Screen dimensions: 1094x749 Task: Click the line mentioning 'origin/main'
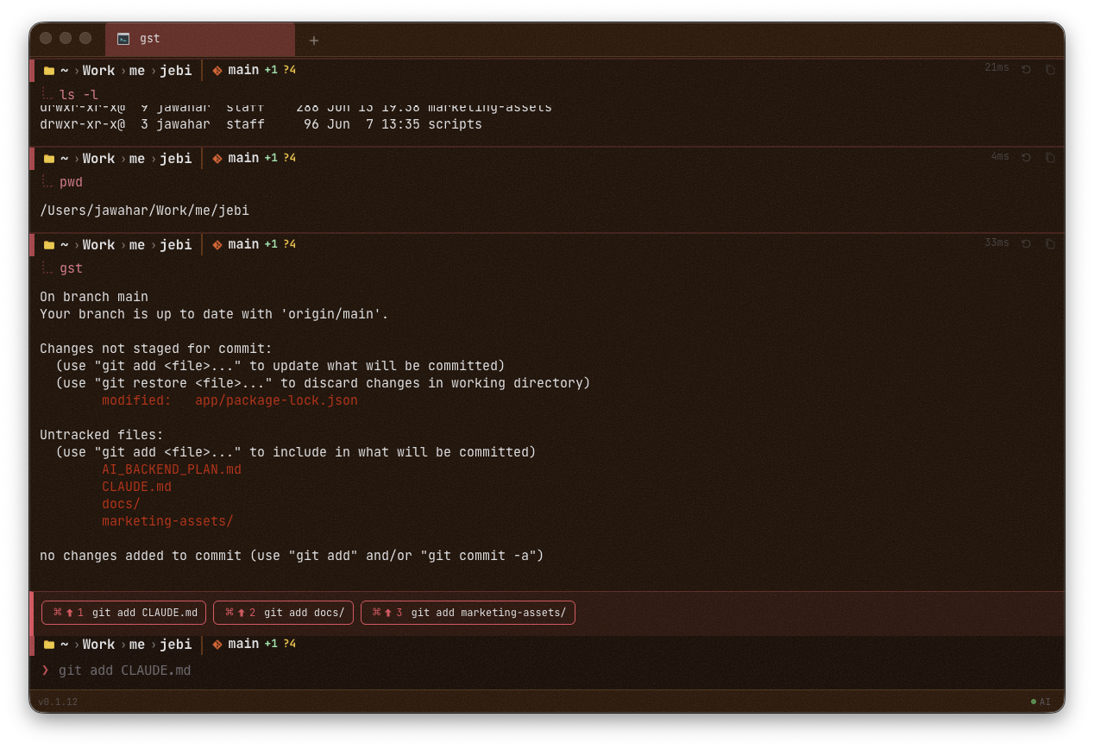click(214, 314)
